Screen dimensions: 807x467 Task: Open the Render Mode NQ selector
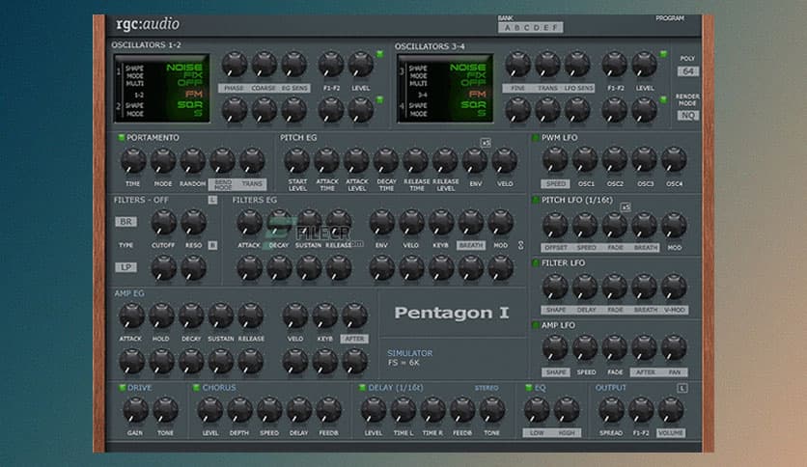[x=688, y=116]
